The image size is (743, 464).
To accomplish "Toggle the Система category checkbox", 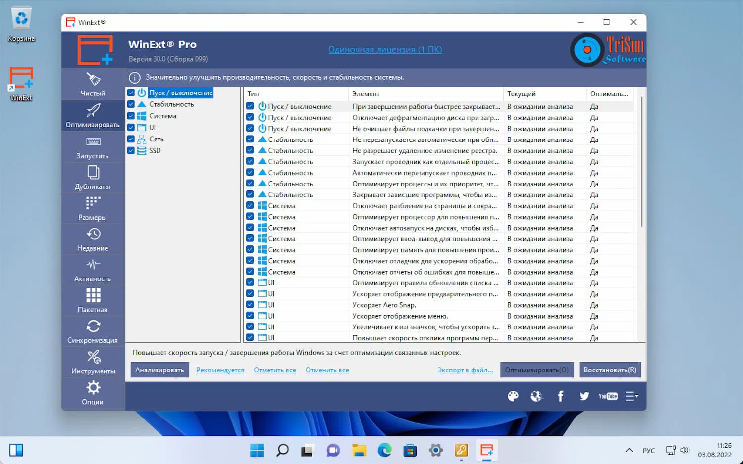I will pos(131,116).
